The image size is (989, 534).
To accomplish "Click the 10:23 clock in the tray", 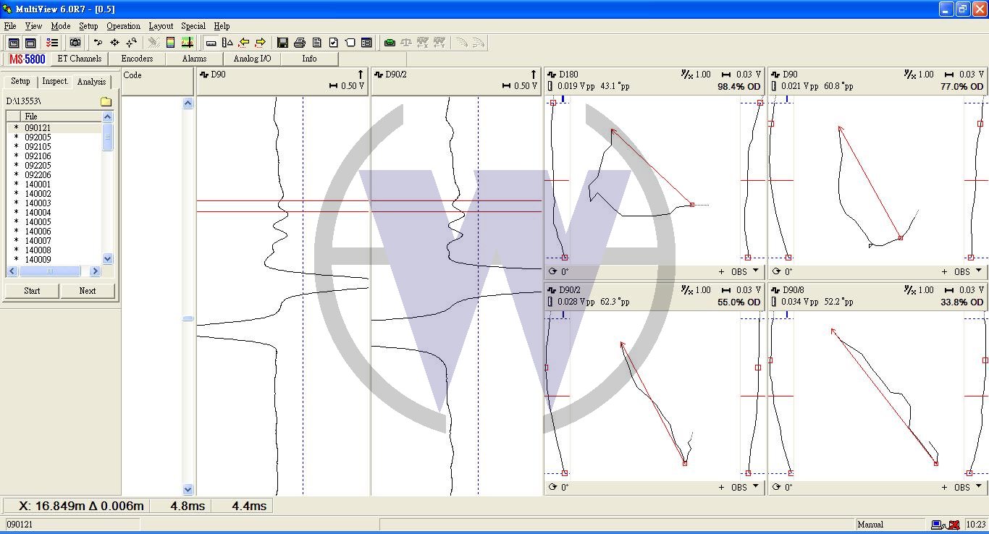I will pos(976,525).
